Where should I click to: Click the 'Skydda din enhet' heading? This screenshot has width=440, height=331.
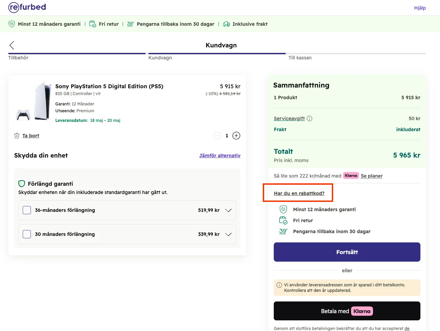(41, 156)
